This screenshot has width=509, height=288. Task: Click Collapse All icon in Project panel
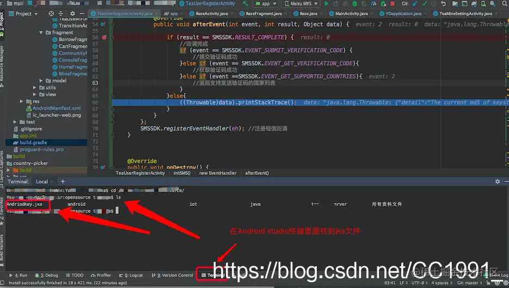point(61,14)
